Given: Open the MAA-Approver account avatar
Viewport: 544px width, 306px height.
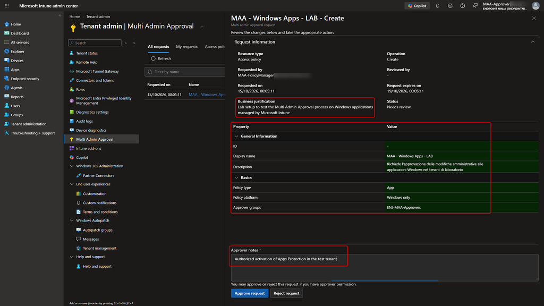Looking at the screenshot, I should pyautogui.click(x=535, y=6).
